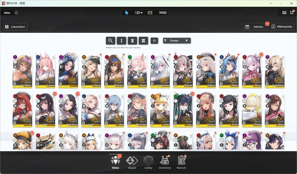
Task: Toggle the Burst III filter
Action: 144,41
